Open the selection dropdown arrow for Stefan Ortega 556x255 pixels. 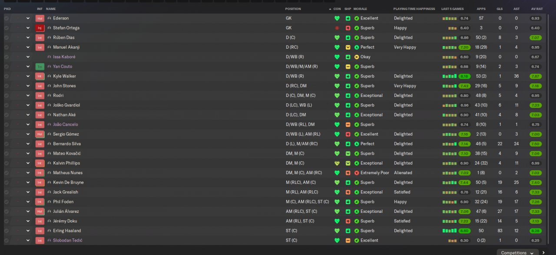tap(28, 28)
